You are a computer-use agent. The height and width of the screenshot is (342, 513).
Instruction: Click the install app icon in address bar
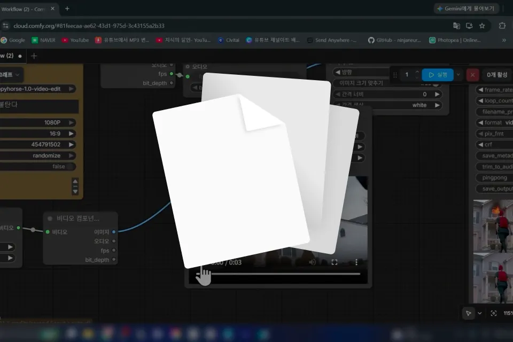pos(469,26)
